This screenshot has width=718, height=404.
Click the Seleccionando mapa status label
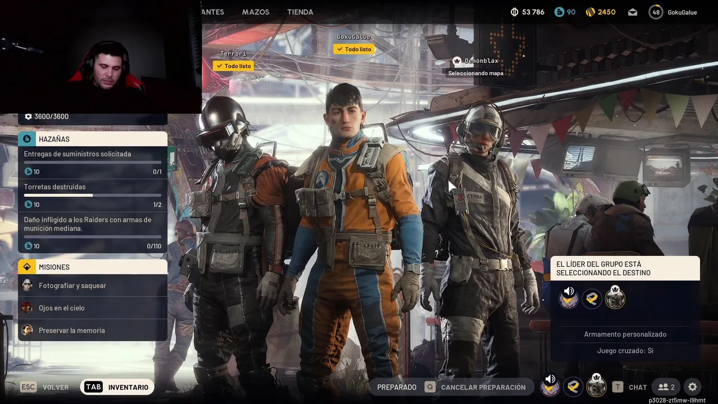pos(476,73)
